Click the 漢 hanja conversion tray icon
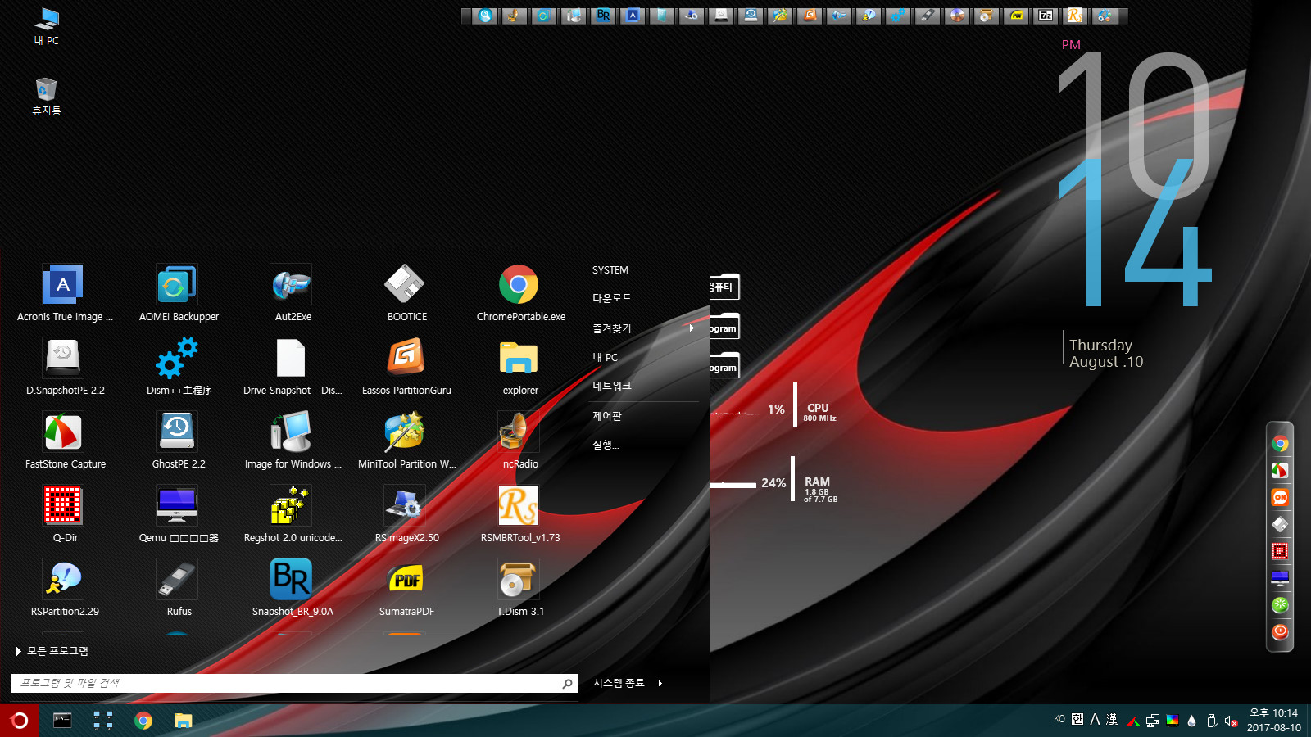The height and width of the screenshot is (737, 1311). 1112,719
